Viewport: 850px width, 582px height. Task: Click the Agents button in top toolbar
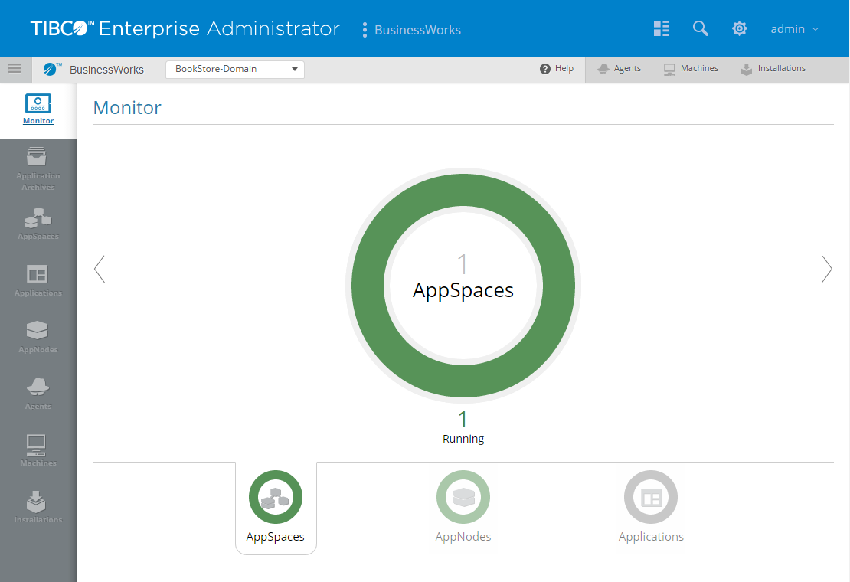(x=619, y=69)
